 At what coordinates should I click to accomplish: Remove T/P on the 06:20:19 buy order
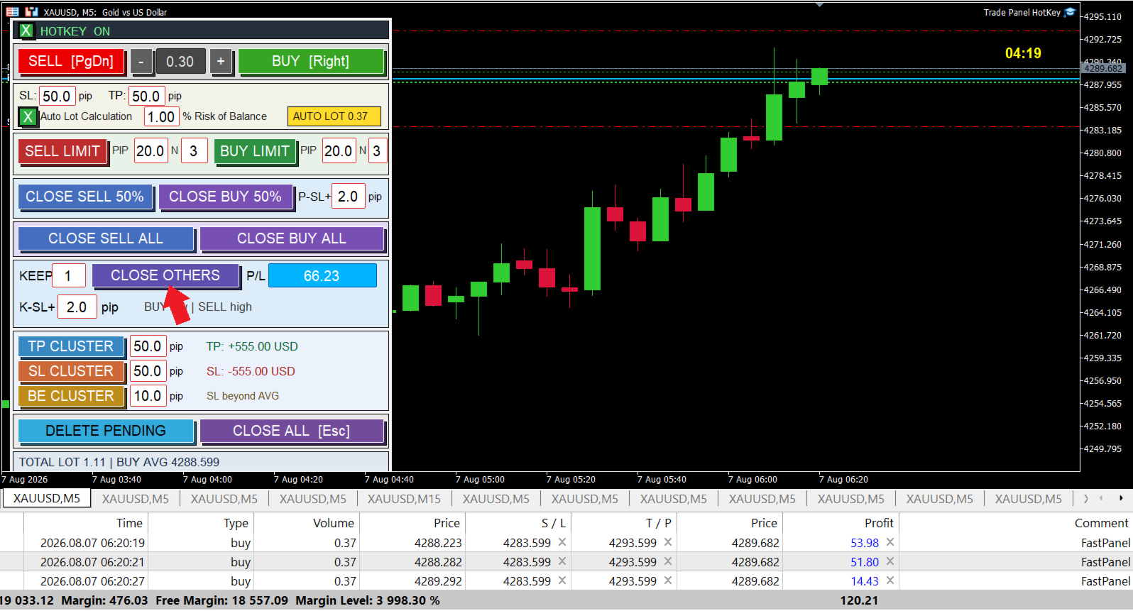point(668,542)
